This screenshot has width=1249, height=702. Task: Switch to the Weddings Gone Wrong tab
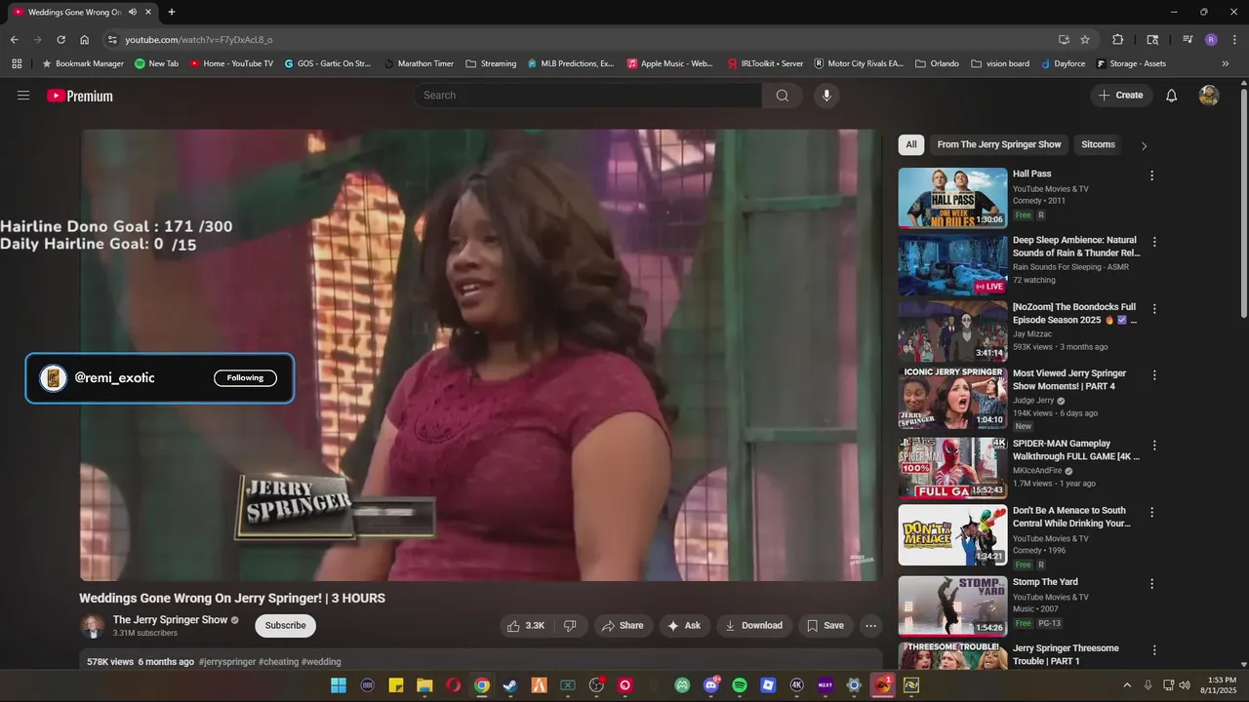click(73, 12)
